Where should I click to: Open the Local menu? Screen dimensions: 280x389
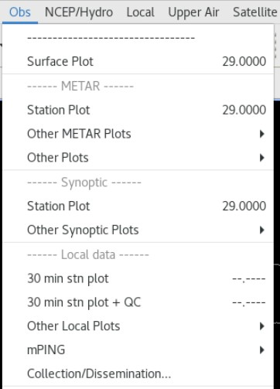pyautogui.click(x=140, y=12)
